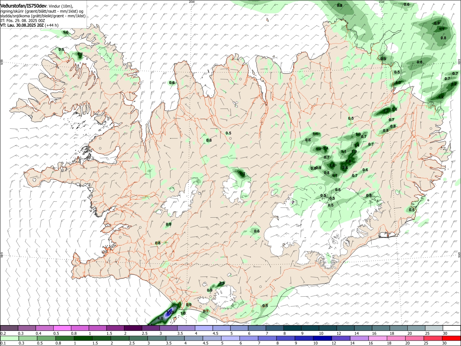This screenshot has height=346, width=461.
Task: Select the medium green swatch labeled 0.5 in rain scale
Action: (x=46, y=338)
